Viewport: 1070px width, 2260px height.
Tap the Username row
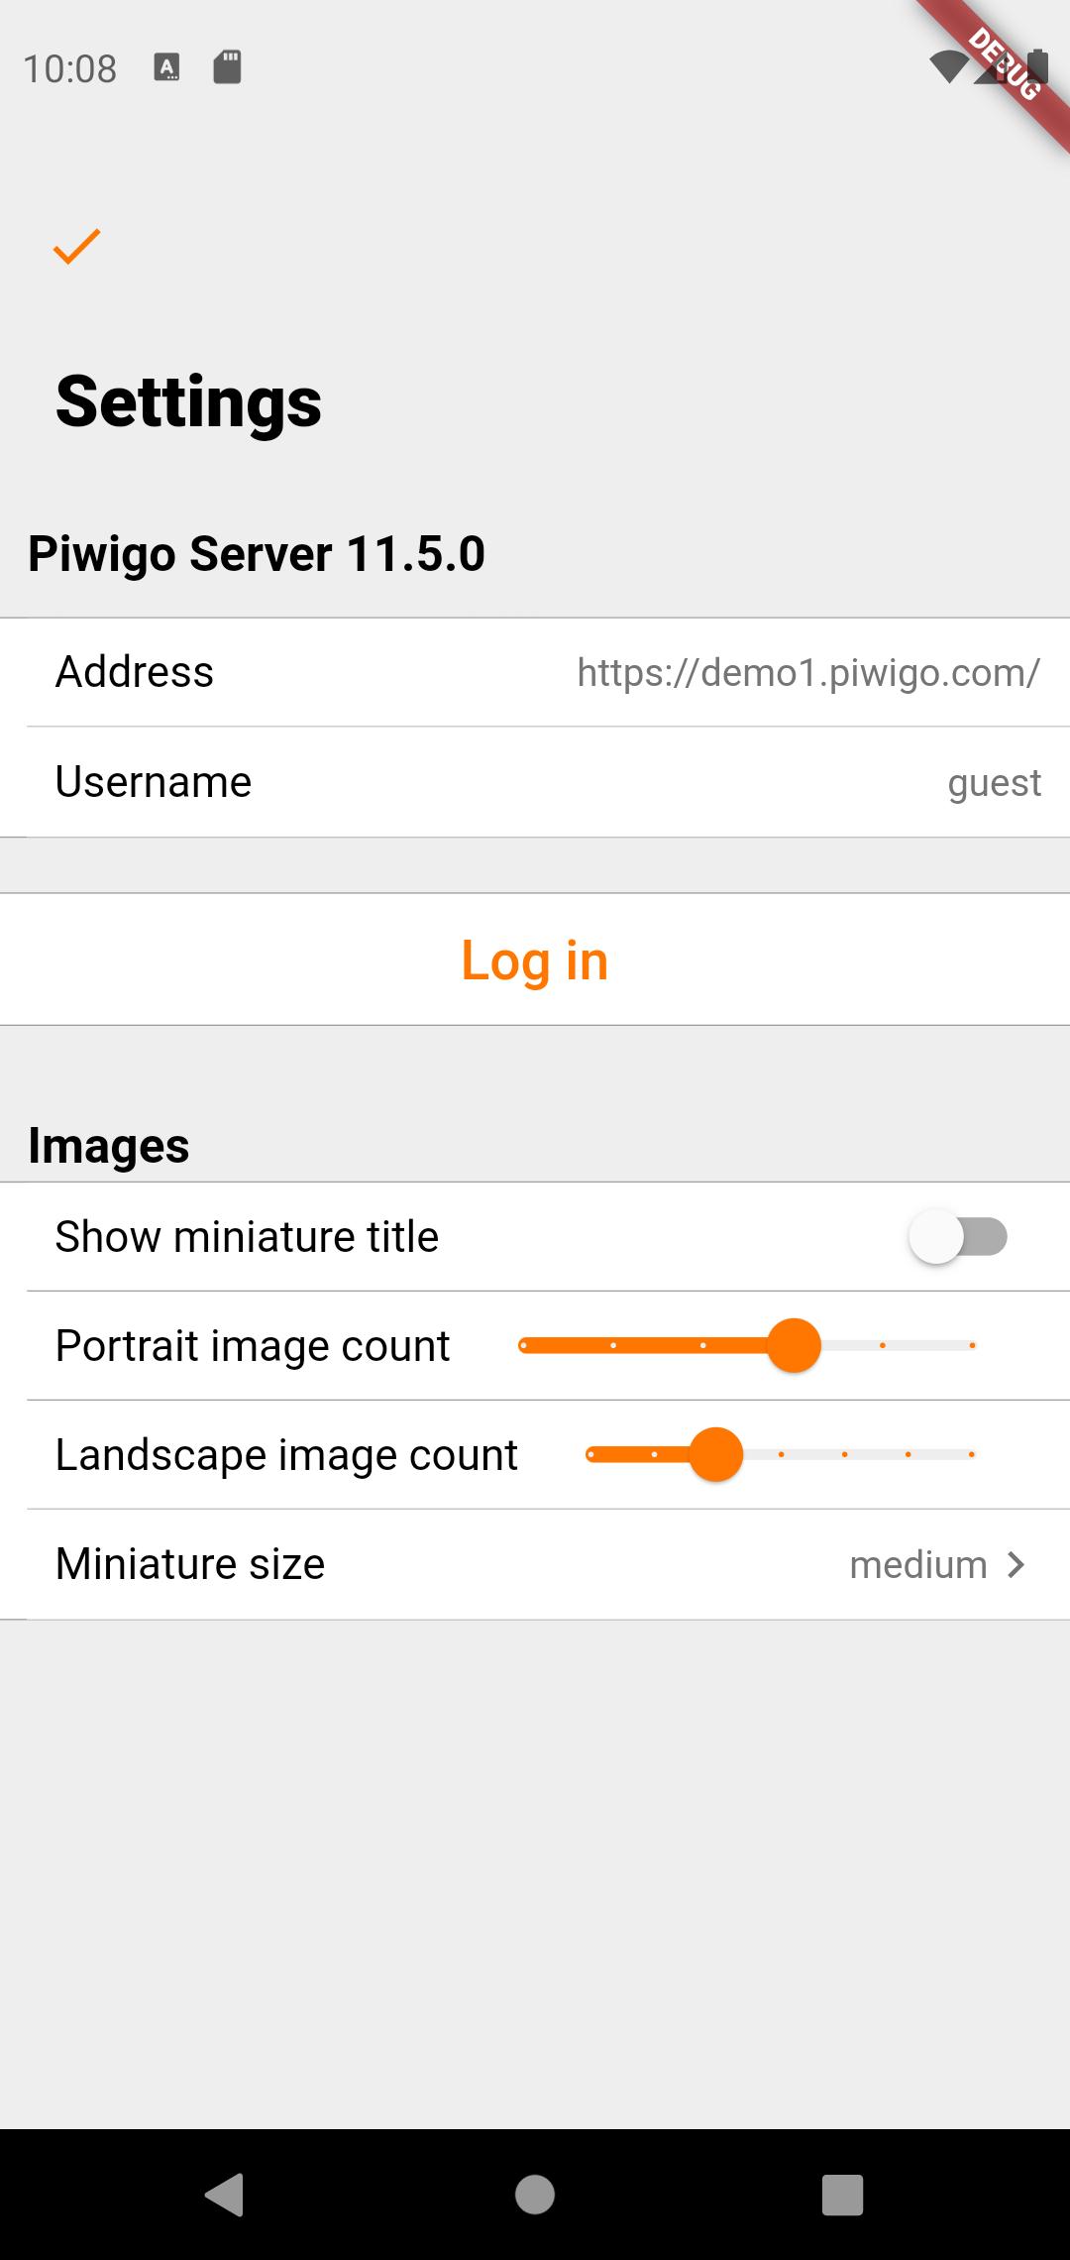(x=535, y=782)
